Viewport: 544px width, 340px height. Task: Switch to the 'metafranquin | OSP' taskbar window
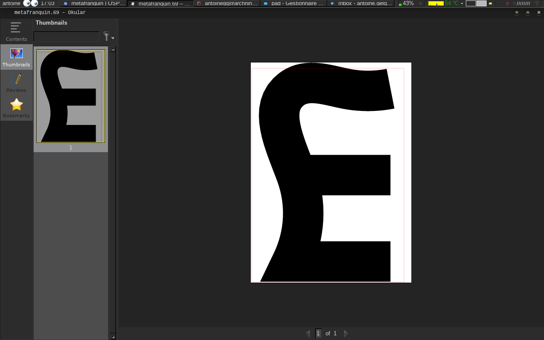(94, 3)
